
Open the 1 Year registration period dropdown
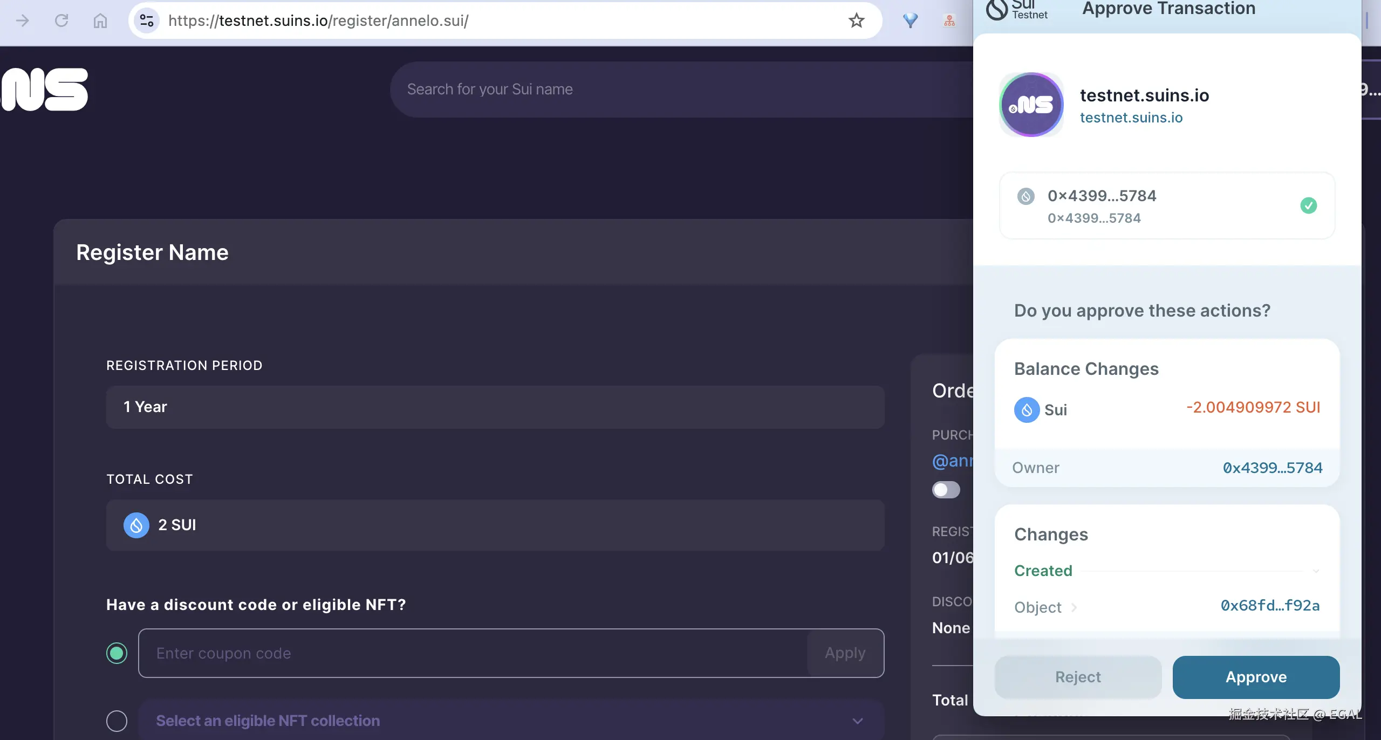(495, 407)
